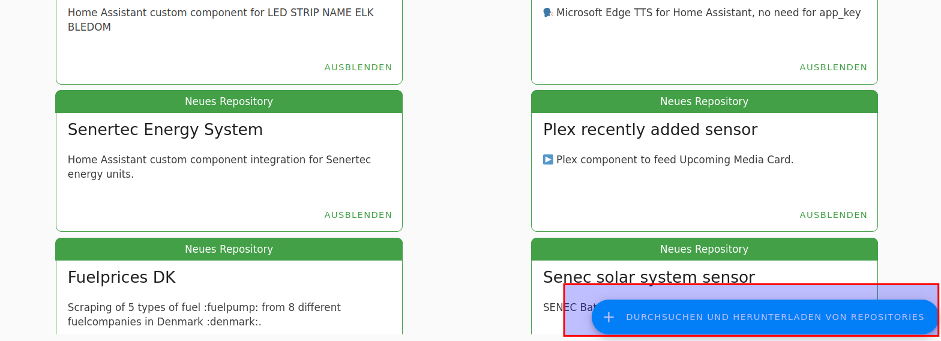This screenshot has height=341, width=941.
Task: Open the Senertec Energy System title
Action: [x=165, y=130]
